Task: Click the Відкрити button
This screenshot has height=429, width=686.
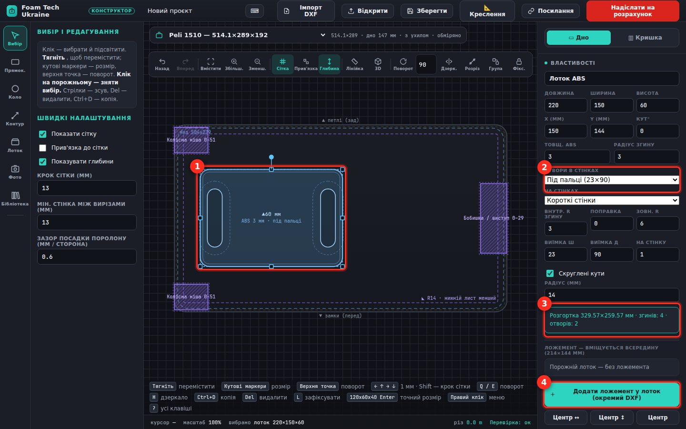Action: click(x=368, y=11)
